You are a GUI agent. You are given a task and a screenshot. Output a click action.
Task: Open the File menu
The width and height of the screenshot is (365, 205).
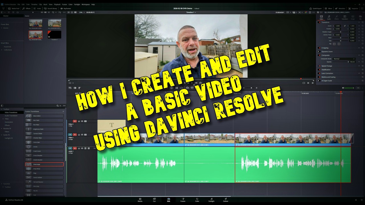pos(19,5)
